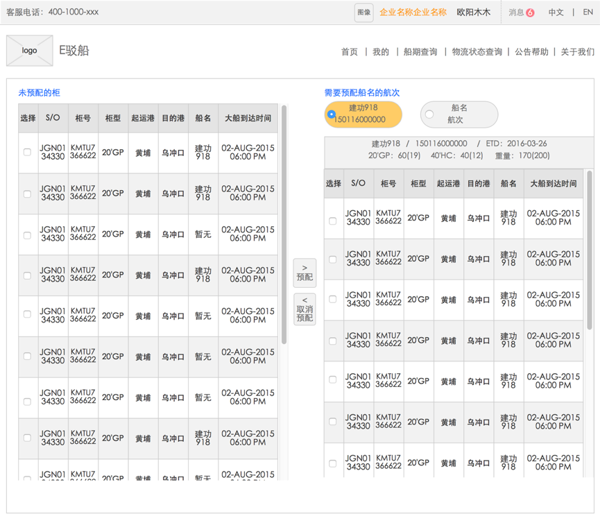The height and width of the screenshot is (516, 600).
Task: Go to 首页 in the navigation
Action: pos(350,52)
